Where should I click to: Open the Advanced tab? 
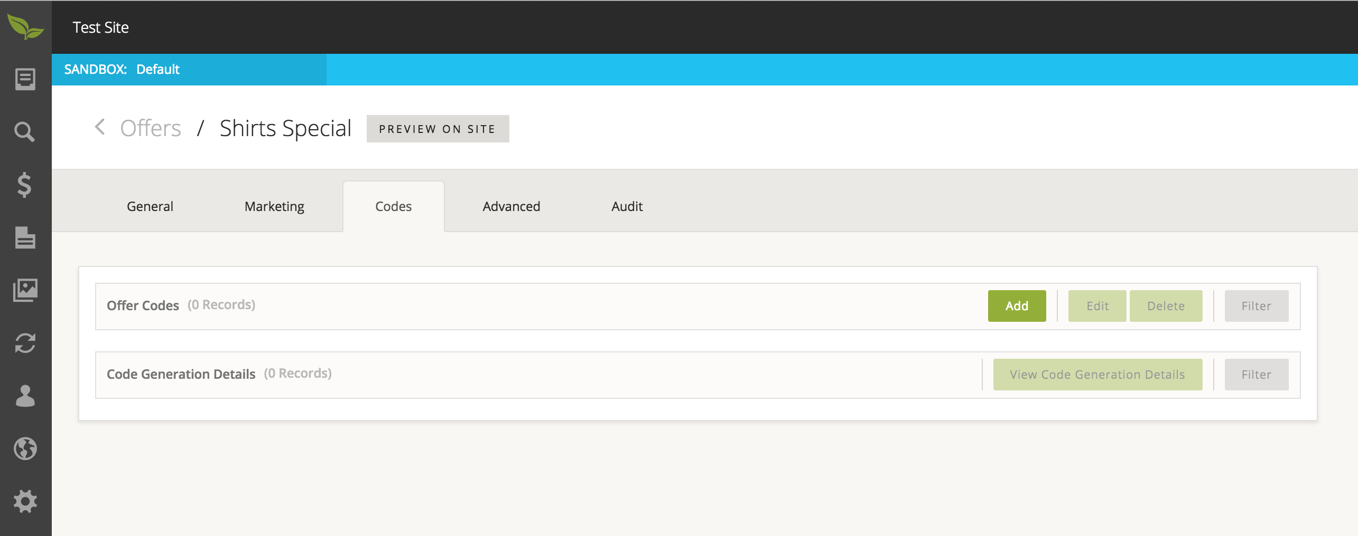tap(511, 206)
